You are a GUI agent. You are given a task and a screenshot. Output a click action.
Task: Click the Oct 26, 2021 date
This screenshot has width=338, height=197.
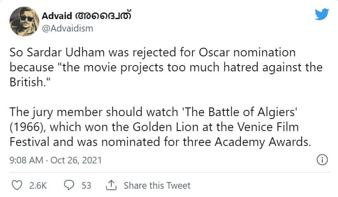[x=75, y=160]
